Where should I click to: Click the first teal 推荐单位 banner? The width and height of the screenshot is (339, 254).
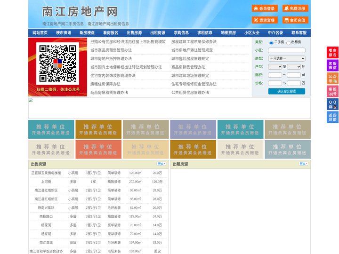pyautogui.click(x=51, y=129)
